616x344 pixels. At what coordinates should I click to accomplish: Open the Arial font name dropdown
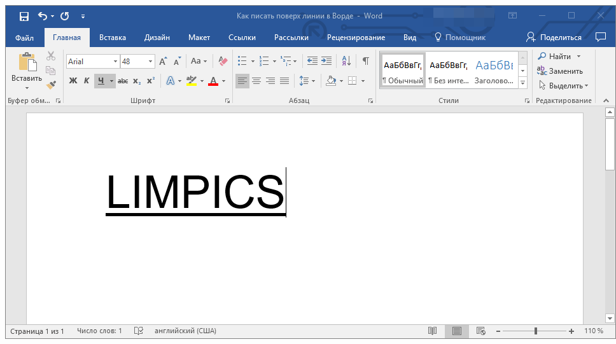click(x=115, y=62)
